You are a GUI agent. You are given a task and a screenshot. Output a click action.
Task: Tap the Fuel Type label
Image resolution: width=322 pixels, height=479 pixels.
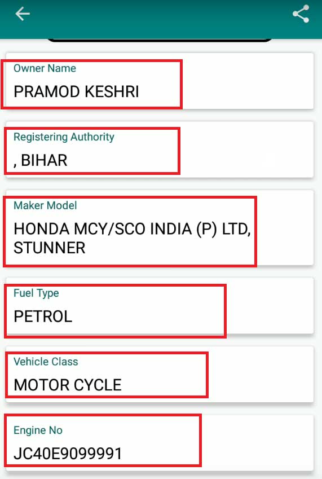coord(36,293)
